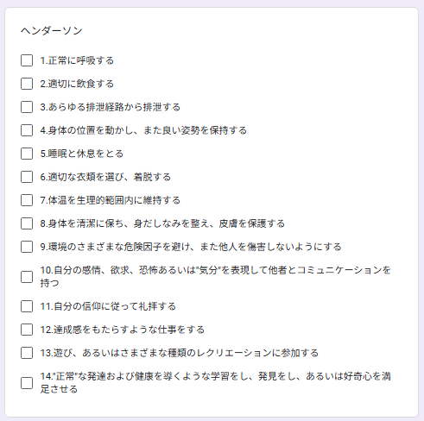Click the label 12.達成感をもたらすような仕事をする
Image resolution: width=424 pixels, height=421 pixels.
coord(123,330)
